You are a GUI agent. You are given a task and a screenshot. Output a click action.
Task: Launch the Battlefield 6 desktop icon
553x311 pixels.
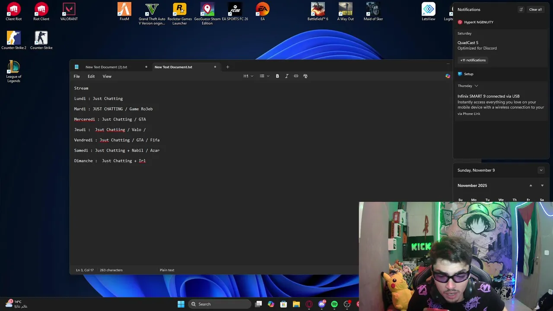click(318, 12)
